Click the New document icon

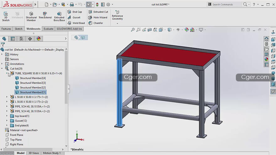coord(46,4)
